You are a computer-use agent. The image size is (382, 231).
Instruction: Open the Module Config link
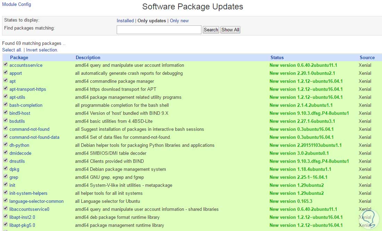16,5
